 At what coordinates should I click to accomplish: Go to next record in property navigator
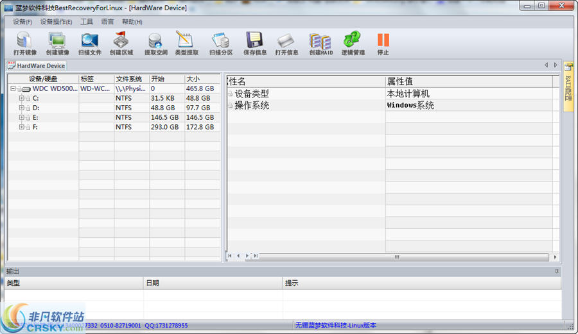tap(247, 256)
